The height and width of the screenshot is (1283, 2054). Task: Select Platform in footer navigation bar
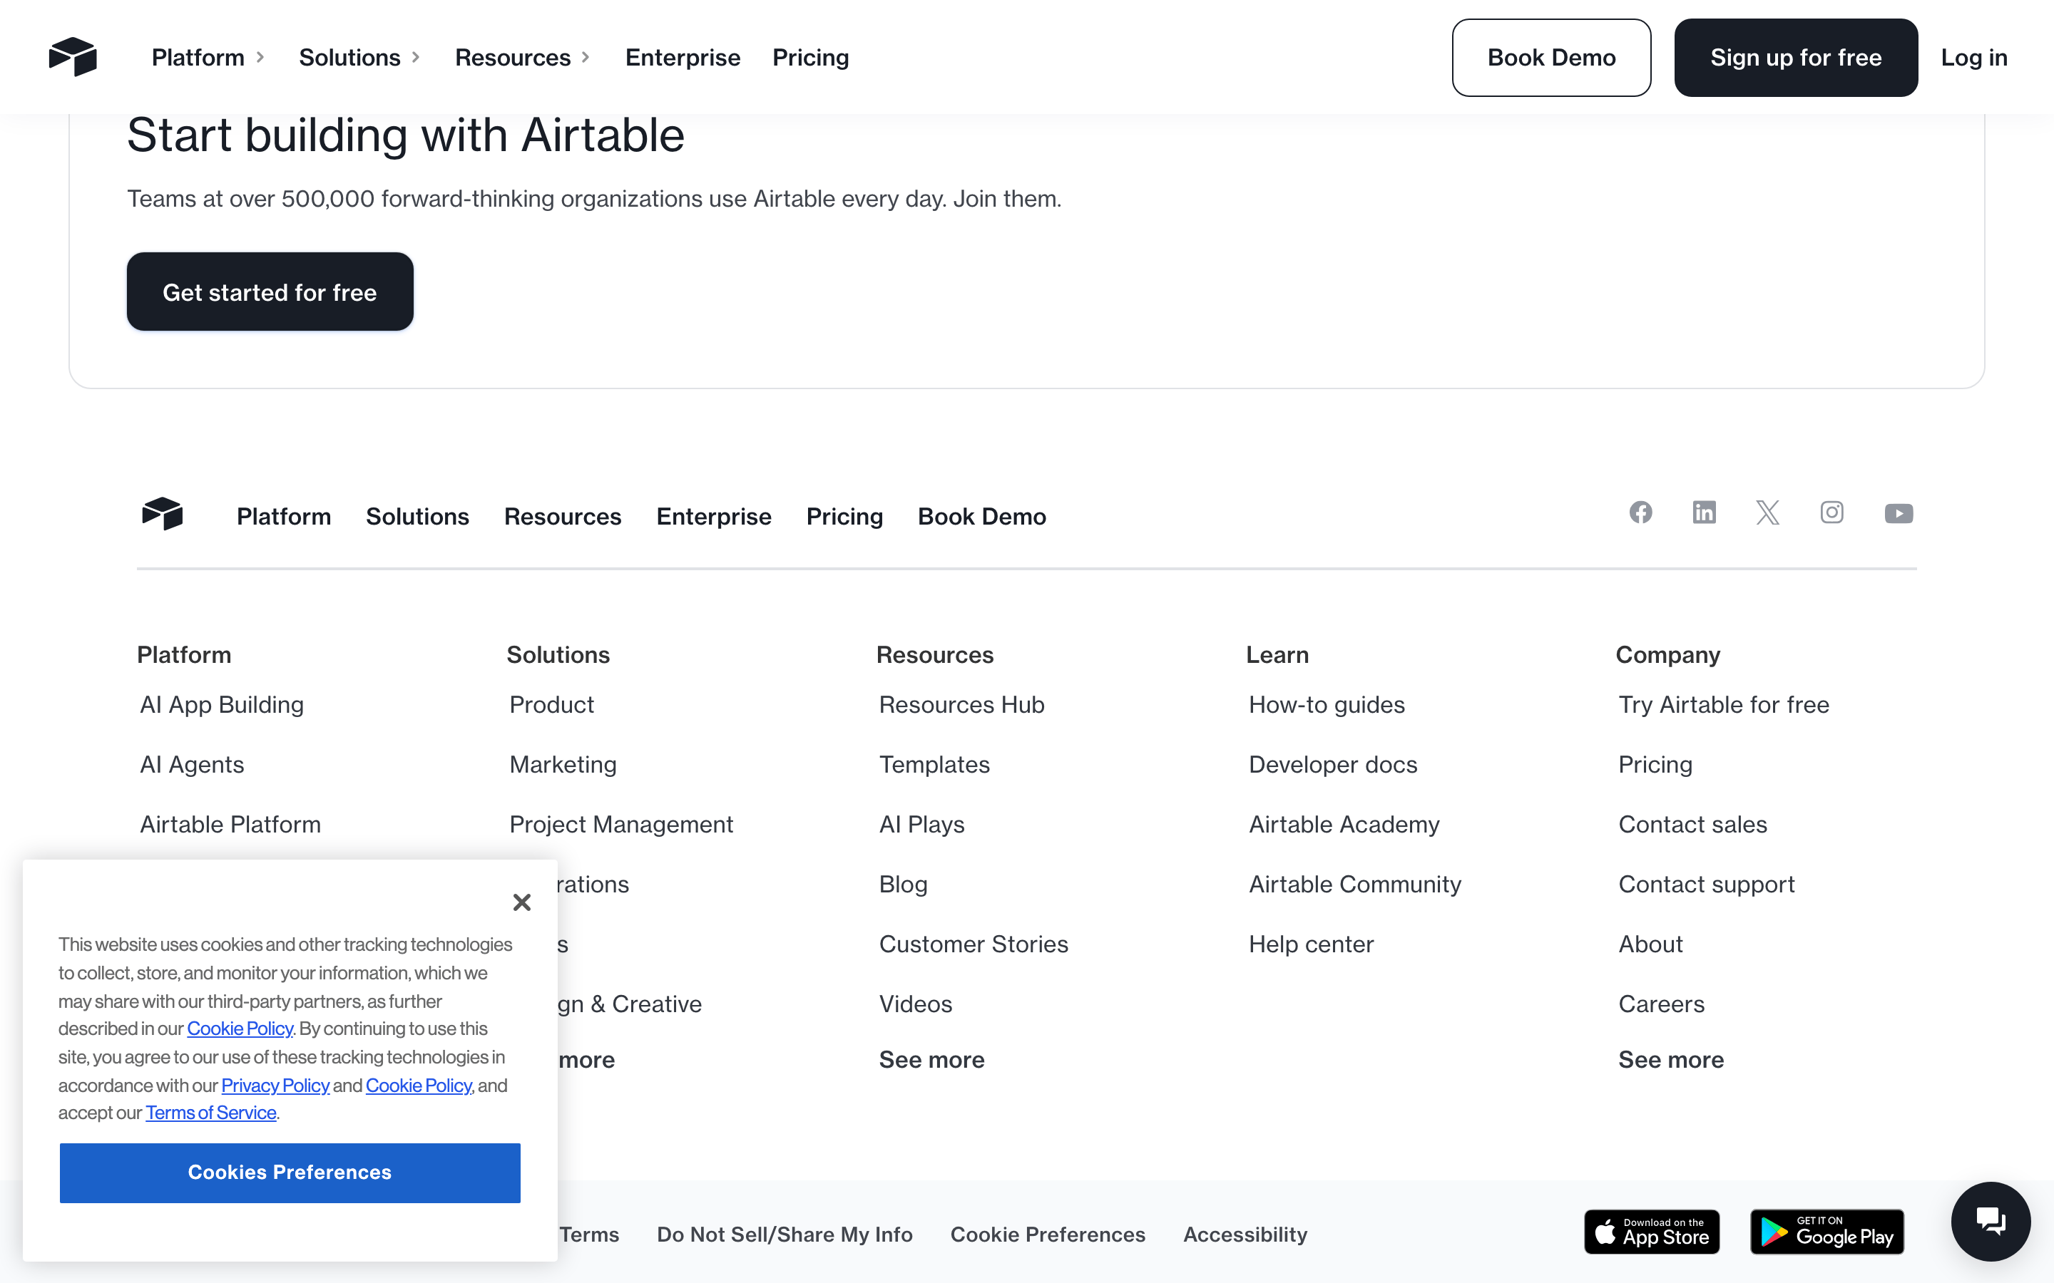283,516
